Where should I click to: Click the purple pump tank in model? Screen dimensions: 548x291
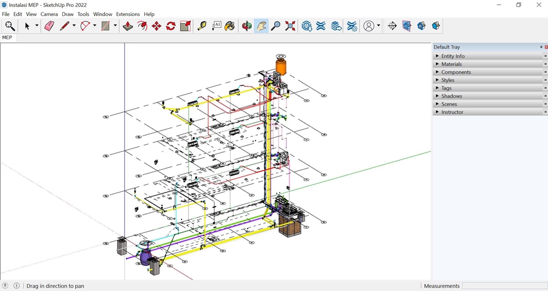point(146,256)
